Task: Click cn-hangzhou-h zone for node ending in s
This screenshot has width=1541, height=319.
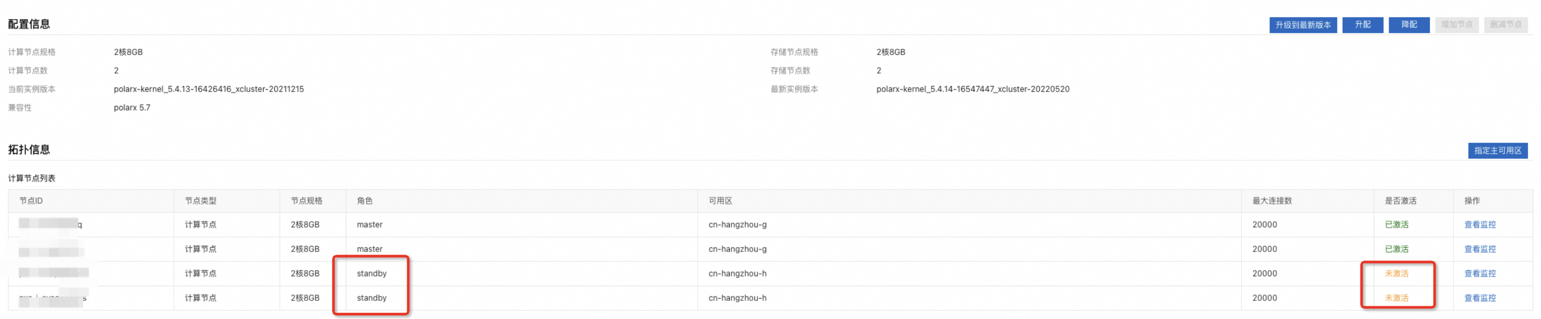Action: [737, 298]
